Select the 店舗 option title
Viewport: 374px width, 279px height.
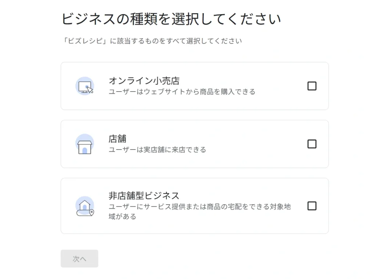click(117, 139)
